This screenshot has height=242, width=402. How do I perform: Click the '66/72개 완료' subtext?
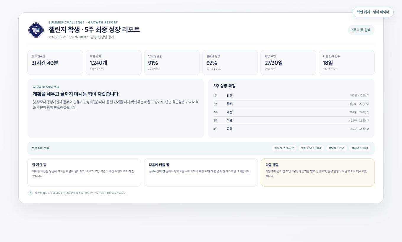(x=213, y=69)
